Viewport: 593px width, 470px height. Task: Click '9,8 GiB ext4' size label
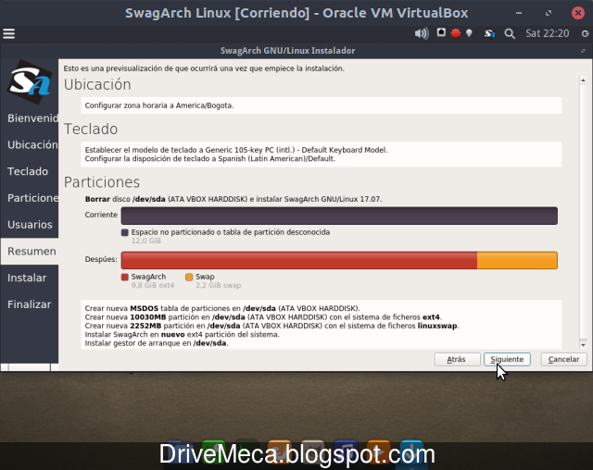[153, 285]
